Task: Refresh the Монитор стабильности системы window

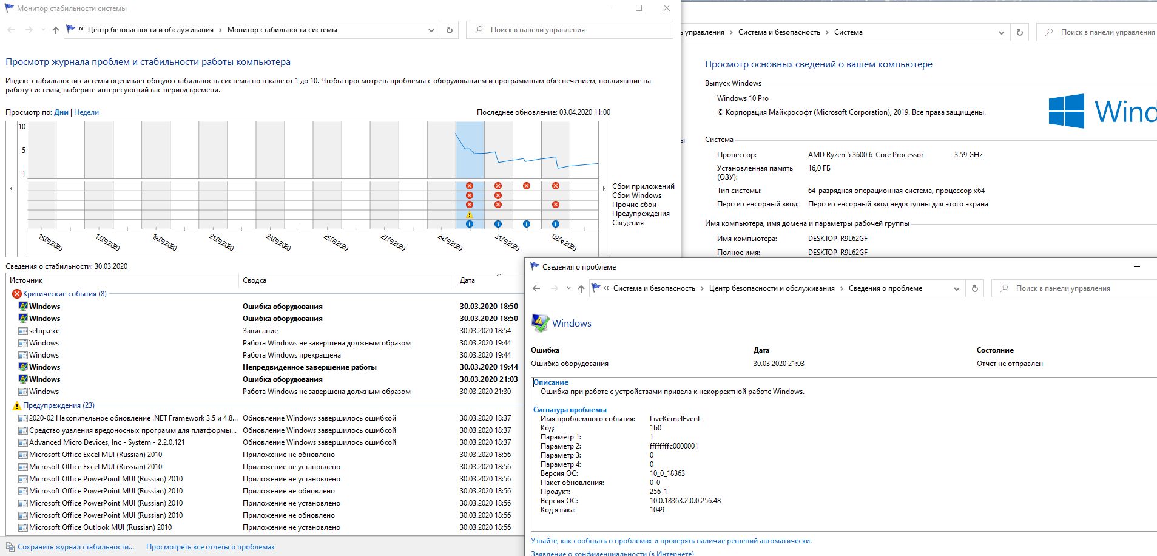Action: pyautogui.click(x=450, y=30)
